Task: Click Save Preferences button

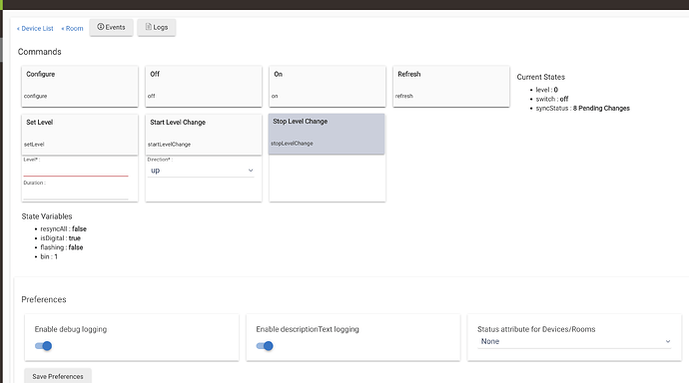Action: [x=58, y=376]
